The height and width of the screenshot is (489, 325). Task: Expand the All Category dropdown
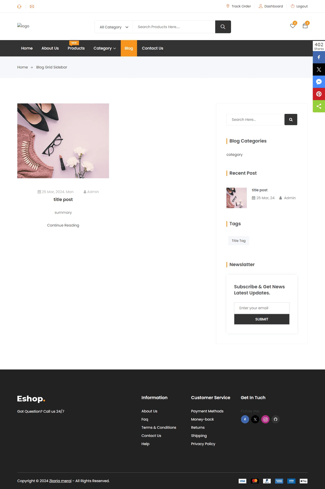(x=114, y=27)
